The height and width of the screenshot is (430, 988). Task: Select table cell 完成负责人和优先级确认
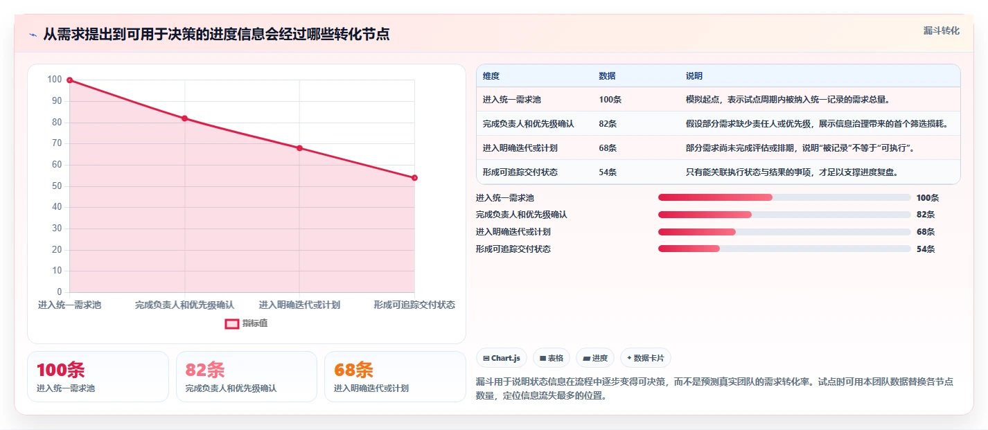529,124
